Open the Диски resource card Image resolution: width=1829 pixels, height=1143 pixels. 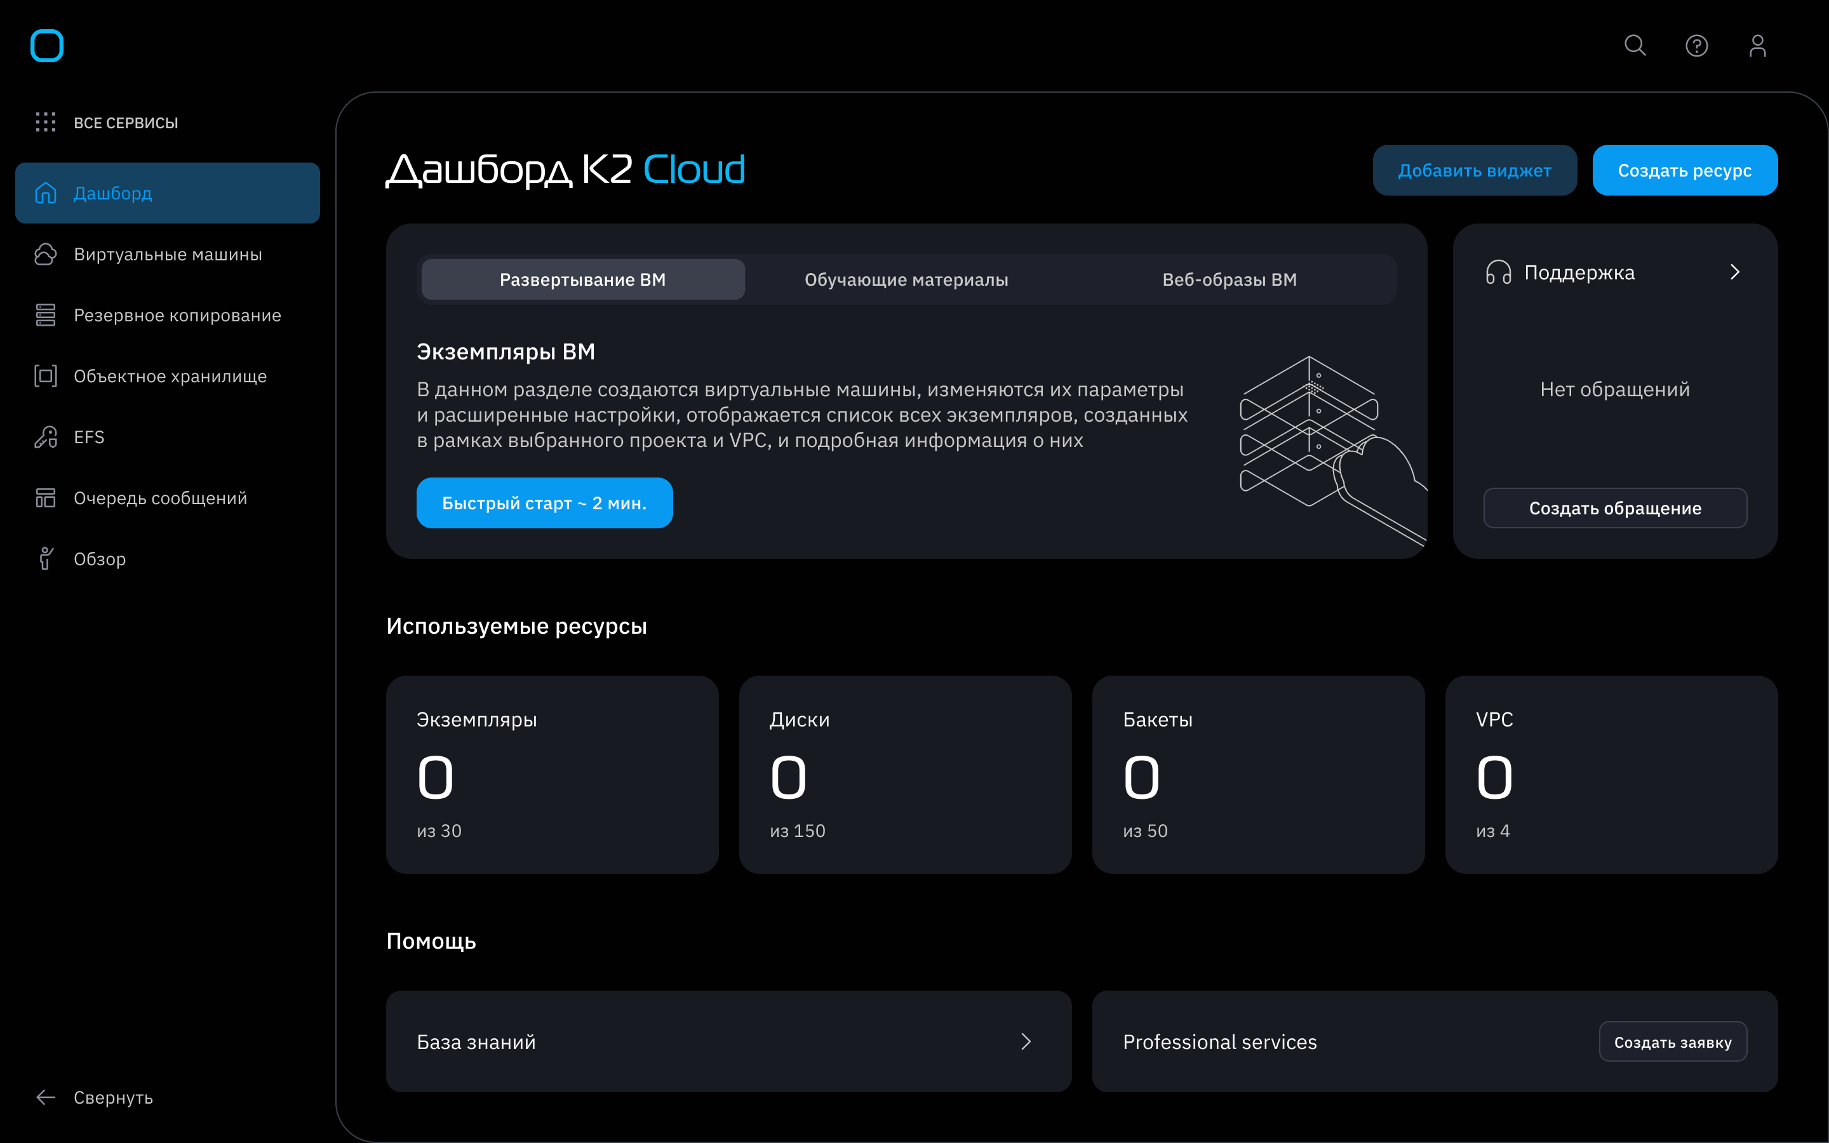[x=905, y=774]
